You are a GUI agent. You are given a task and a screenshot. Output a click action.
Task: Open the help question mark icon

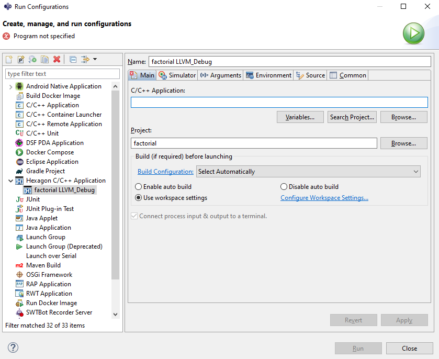[13, 347]
